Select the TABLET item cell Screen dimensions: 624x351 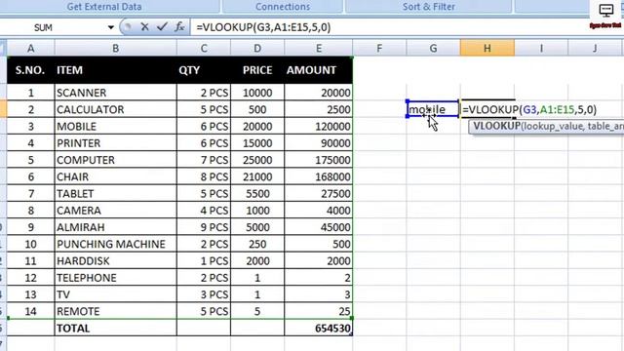click(115, 193)
